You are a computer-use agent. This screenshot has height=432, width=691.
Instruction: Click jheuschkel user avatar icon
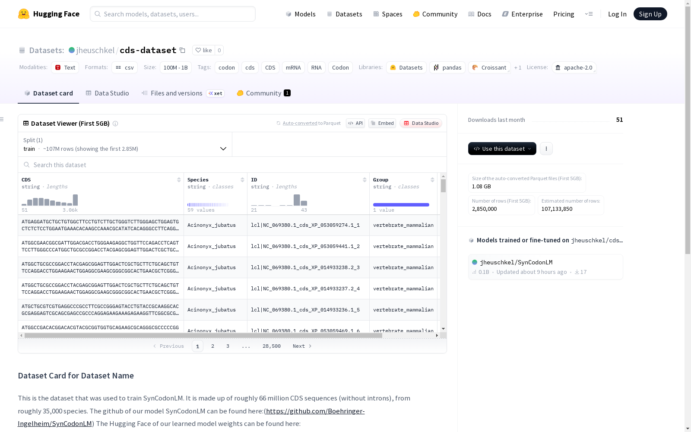click(72, 50)
